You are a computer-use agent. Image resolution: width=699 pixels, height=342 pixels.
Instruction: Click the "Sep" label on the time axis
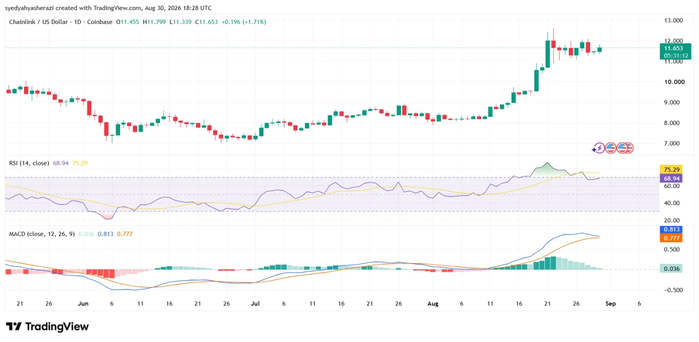(x=610, y=304)
